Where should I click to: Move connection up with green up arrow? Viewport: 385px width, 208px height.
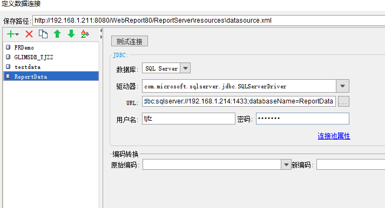(x=57, y=34)
